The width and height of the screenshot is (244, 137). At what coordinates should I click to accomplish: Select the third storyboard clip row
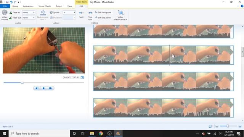[164, 81]
